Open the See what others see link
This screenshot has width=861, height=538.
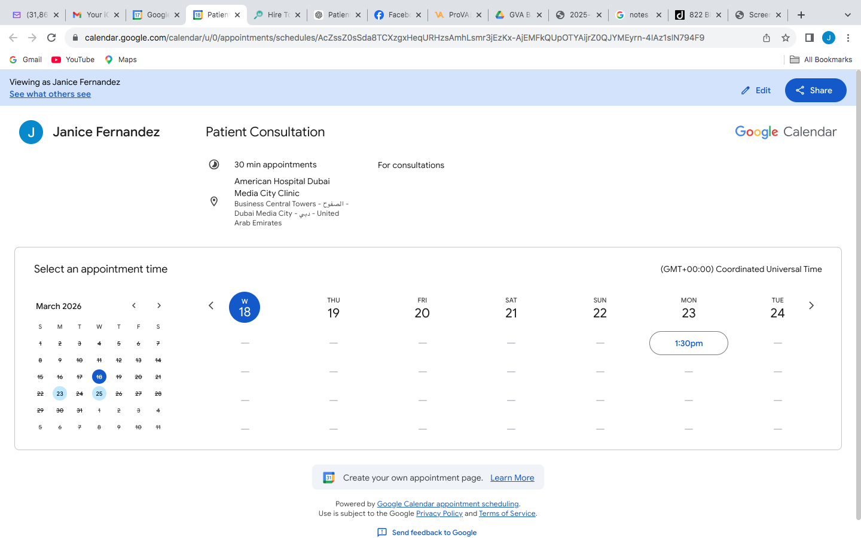(x=50, y=94)
